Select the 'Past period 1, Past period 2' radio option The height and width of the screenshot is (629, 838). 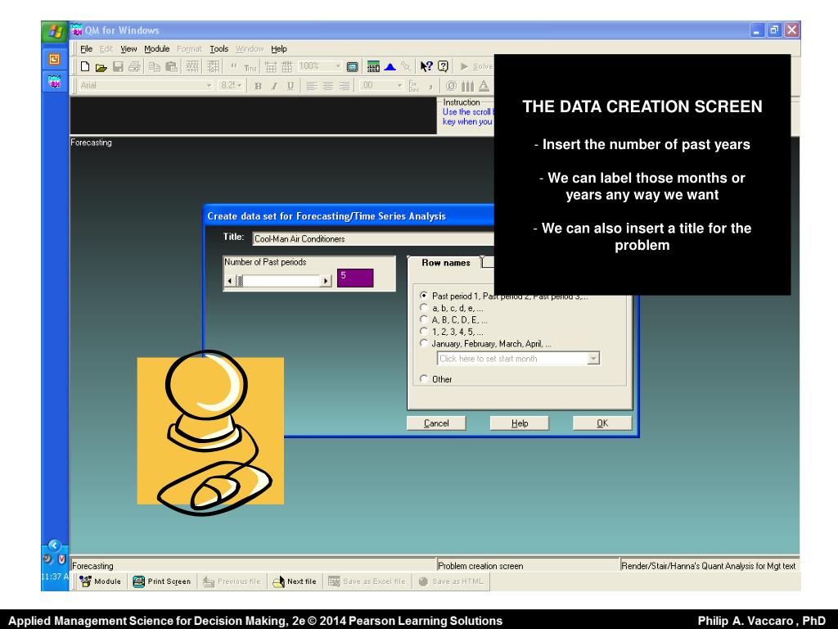point(424,296)
